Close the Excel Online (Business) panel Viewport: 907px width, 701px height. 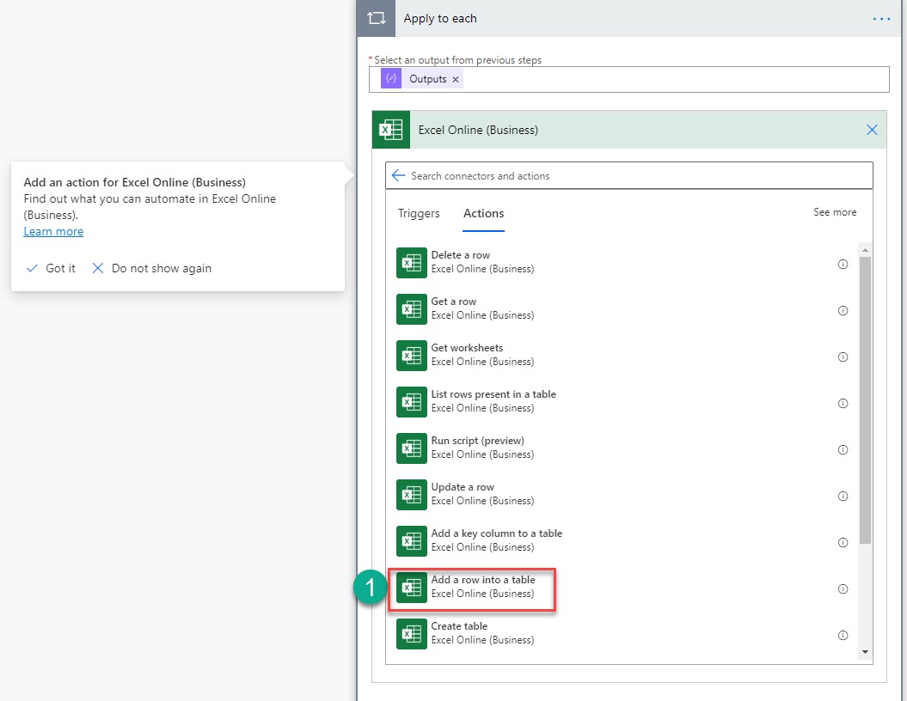tap(872, 131)
